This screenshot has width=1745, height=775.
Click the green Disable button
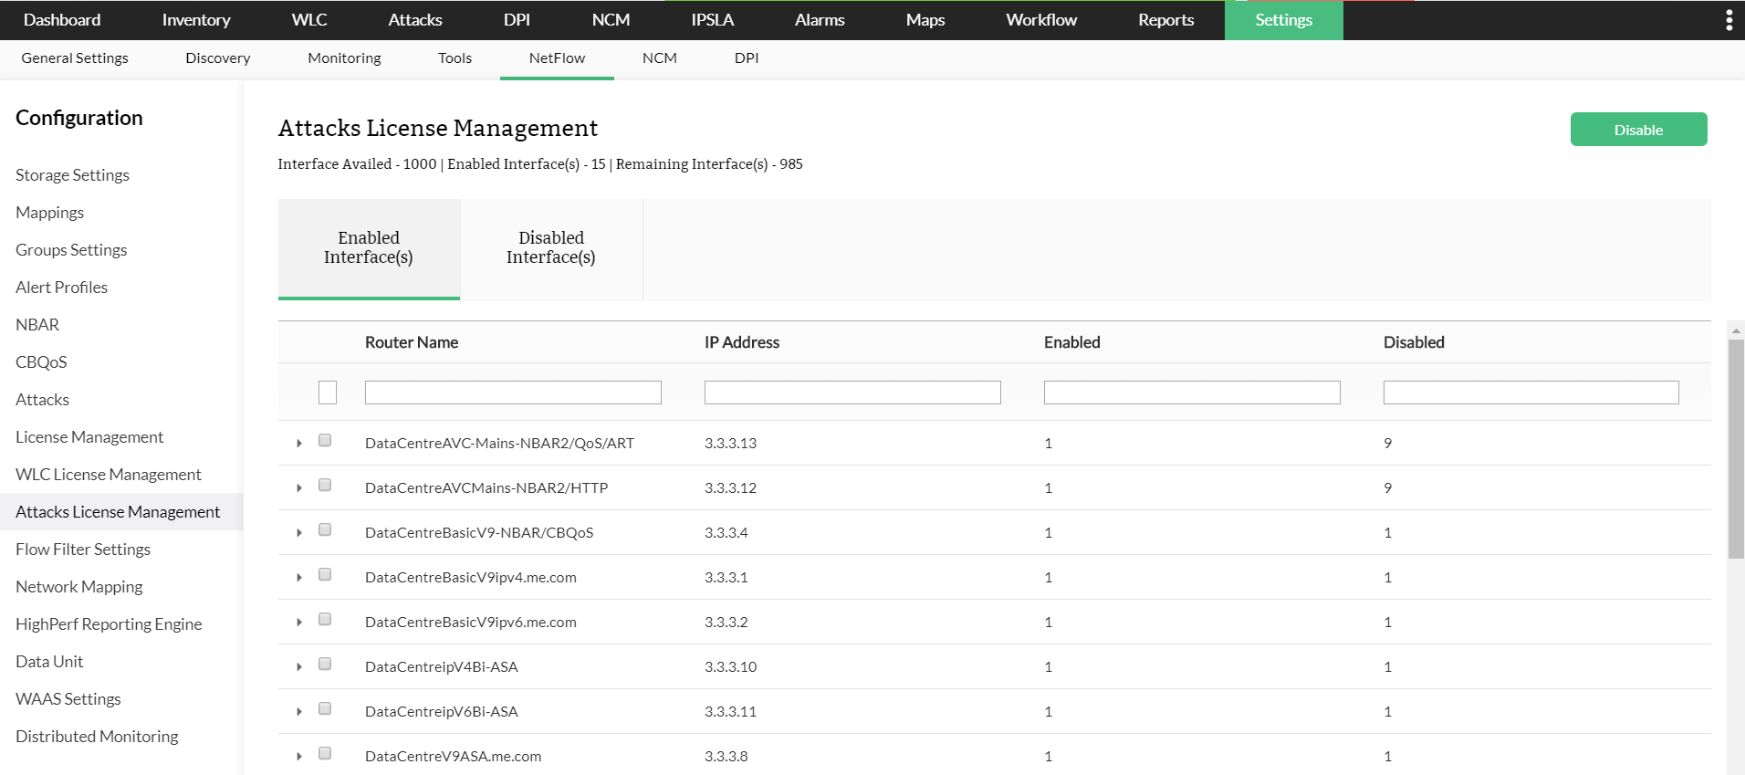1638,130
